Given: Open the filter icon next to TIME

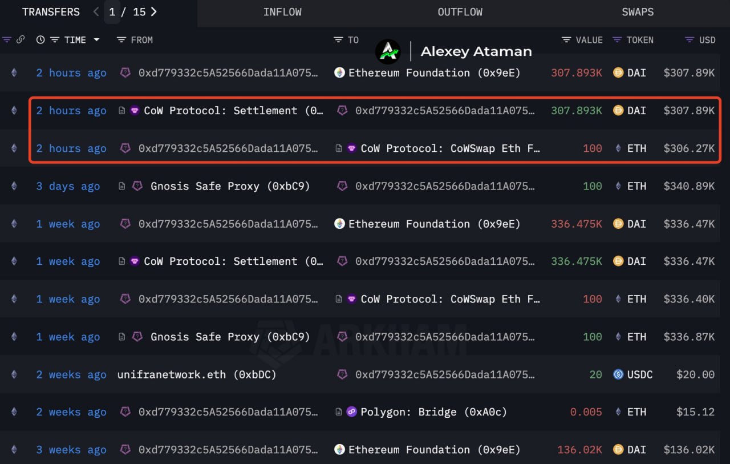Looking at the screenshot, I should click(55, 40).
